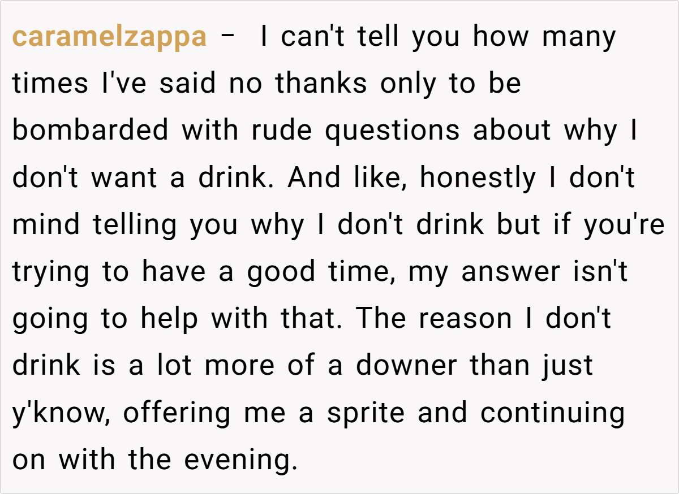Screen dimensions: 679x494
Task: Click the word "going" in the comment
Action: coord(50,320)
